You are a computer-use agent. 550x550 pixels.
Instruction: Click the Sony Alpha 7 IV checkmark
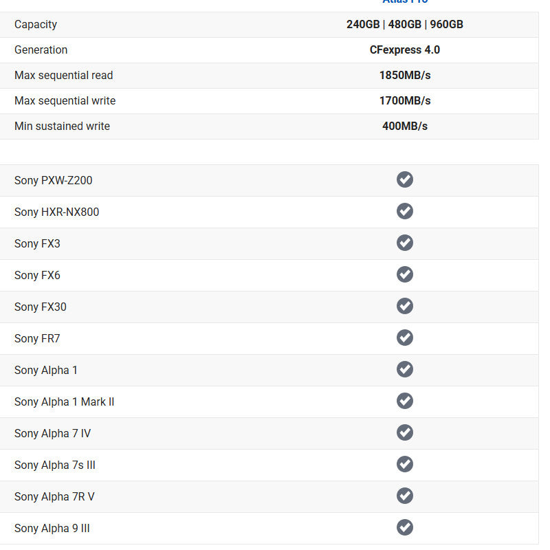point(405,432)
